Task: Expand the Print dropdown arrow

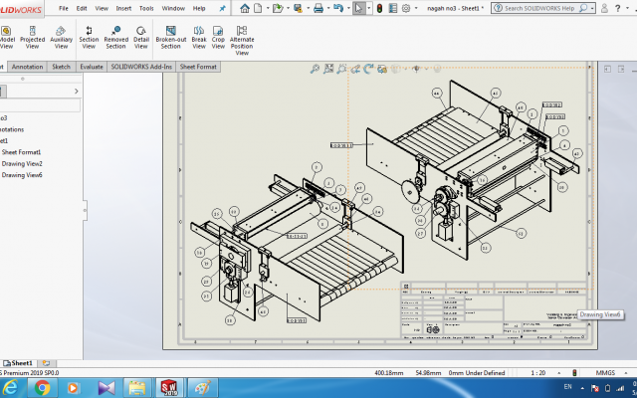Action: pos(328,8)
